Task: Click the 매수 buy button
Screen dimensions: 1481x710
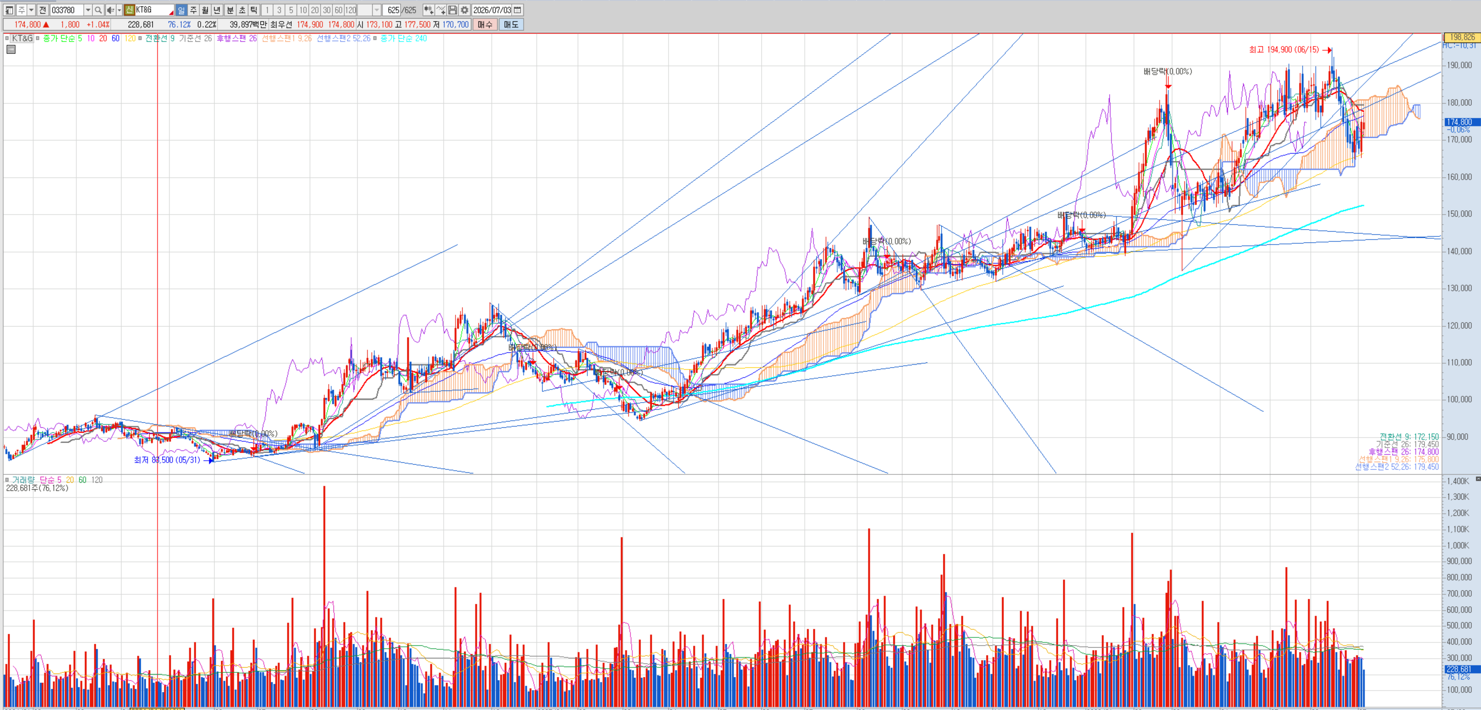Action: 485,25
